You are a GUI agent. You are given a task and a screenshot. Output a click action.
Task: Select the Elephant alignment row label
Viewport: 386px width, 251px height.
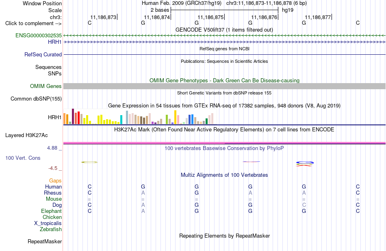tap(52, 211)
